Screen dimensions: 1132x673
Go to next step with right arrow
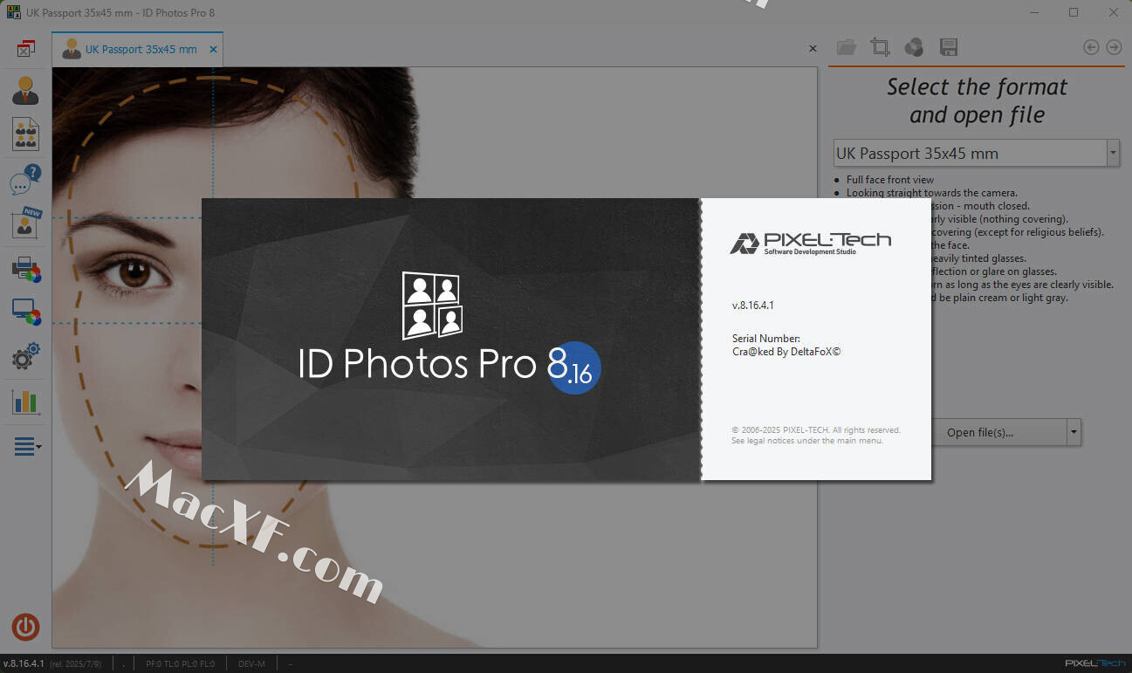tap(1114, 47)
